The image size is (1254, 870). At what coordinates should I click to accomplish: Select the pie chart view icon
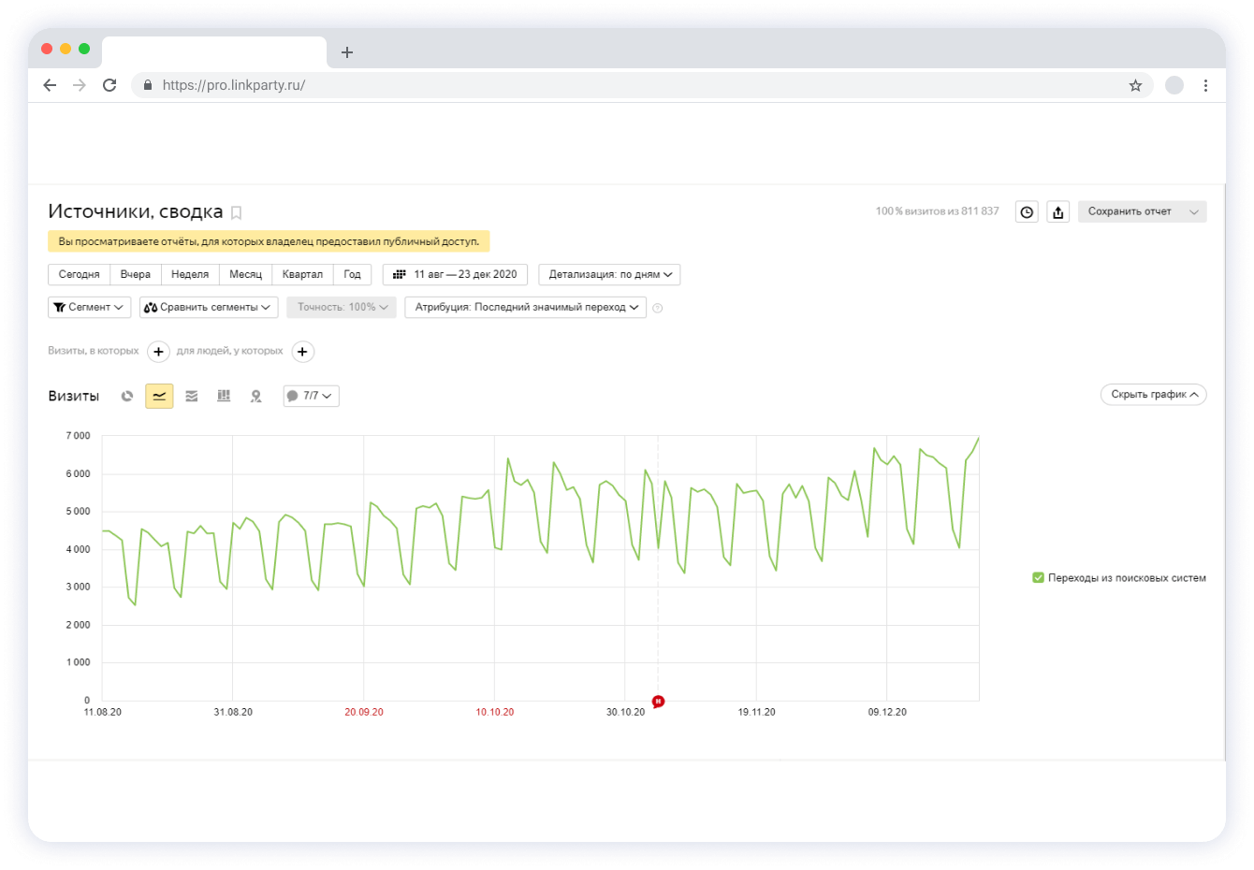[x=127, y=396]
